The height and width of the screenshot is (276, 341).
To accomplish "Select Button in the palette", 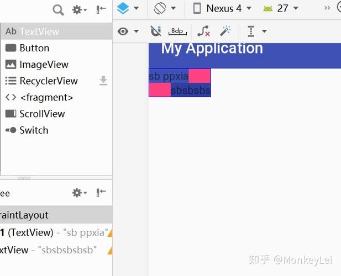I will [56, 48].
